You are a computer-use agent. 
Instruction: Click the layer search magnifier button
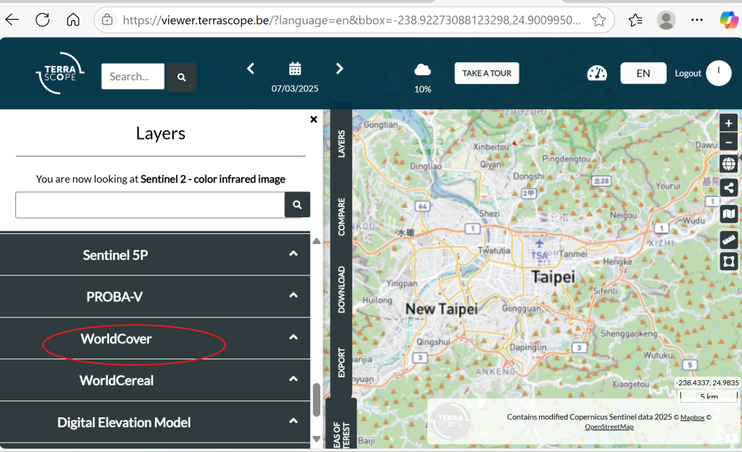(297, 205)
